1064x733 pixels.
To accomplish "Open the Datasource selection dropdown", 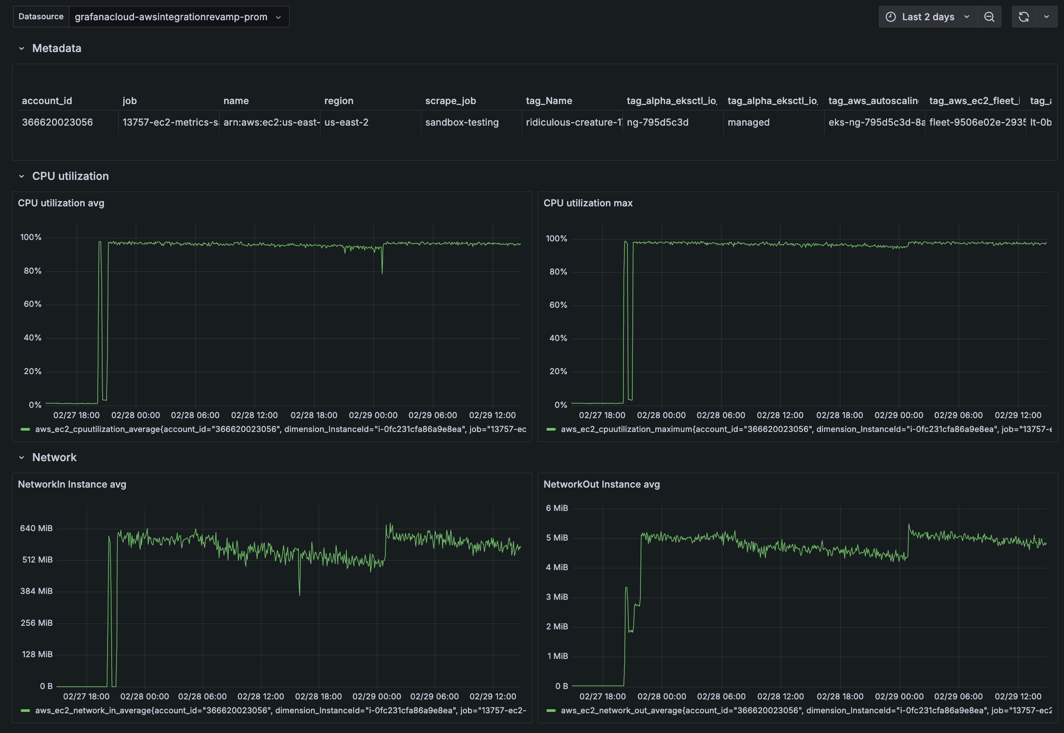I will click(178, 17).
